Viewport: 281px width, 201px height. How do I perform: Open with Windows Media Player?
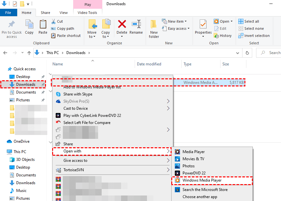212,180
